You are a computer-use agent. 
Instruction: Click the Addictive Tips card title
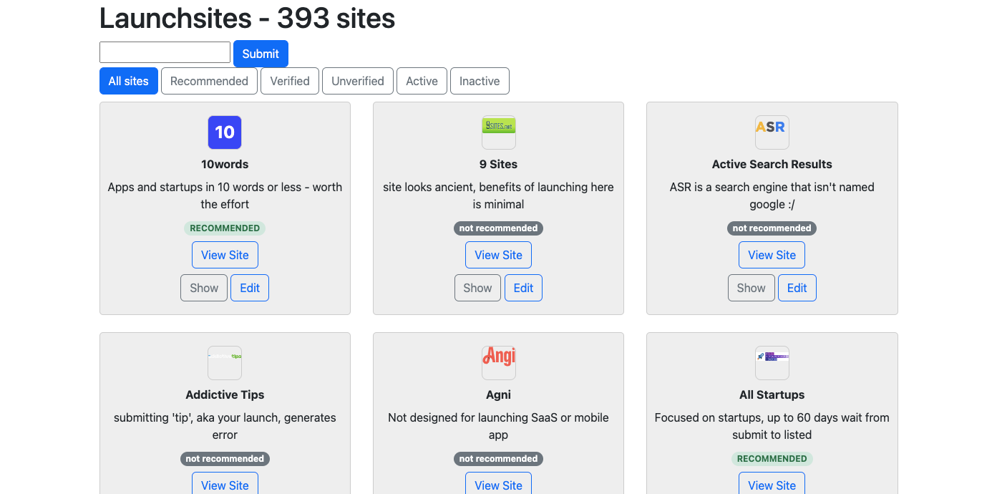[225, 394]
